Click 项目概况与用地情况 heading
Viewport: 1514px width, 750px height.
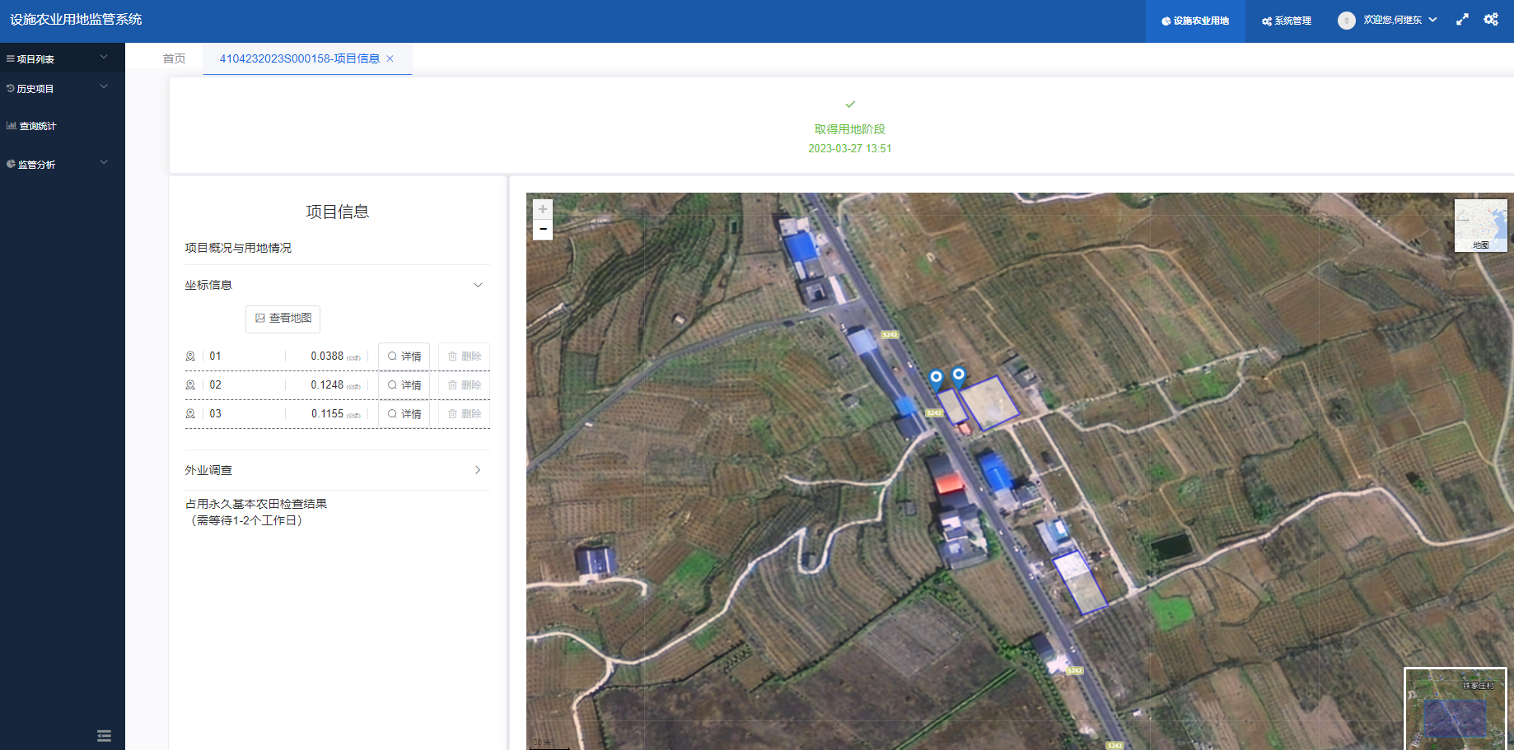click(x=238, y=248)
